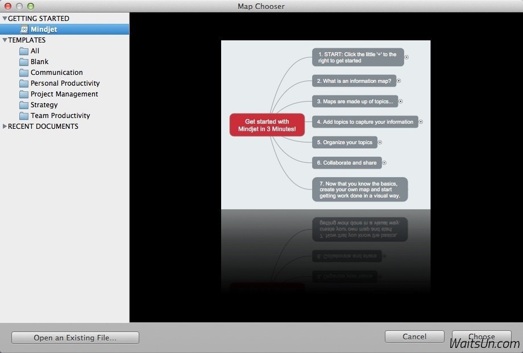Click the Communication folder icon
The image size is (523, 353).
pyautogui.click(x=24, y=73)
